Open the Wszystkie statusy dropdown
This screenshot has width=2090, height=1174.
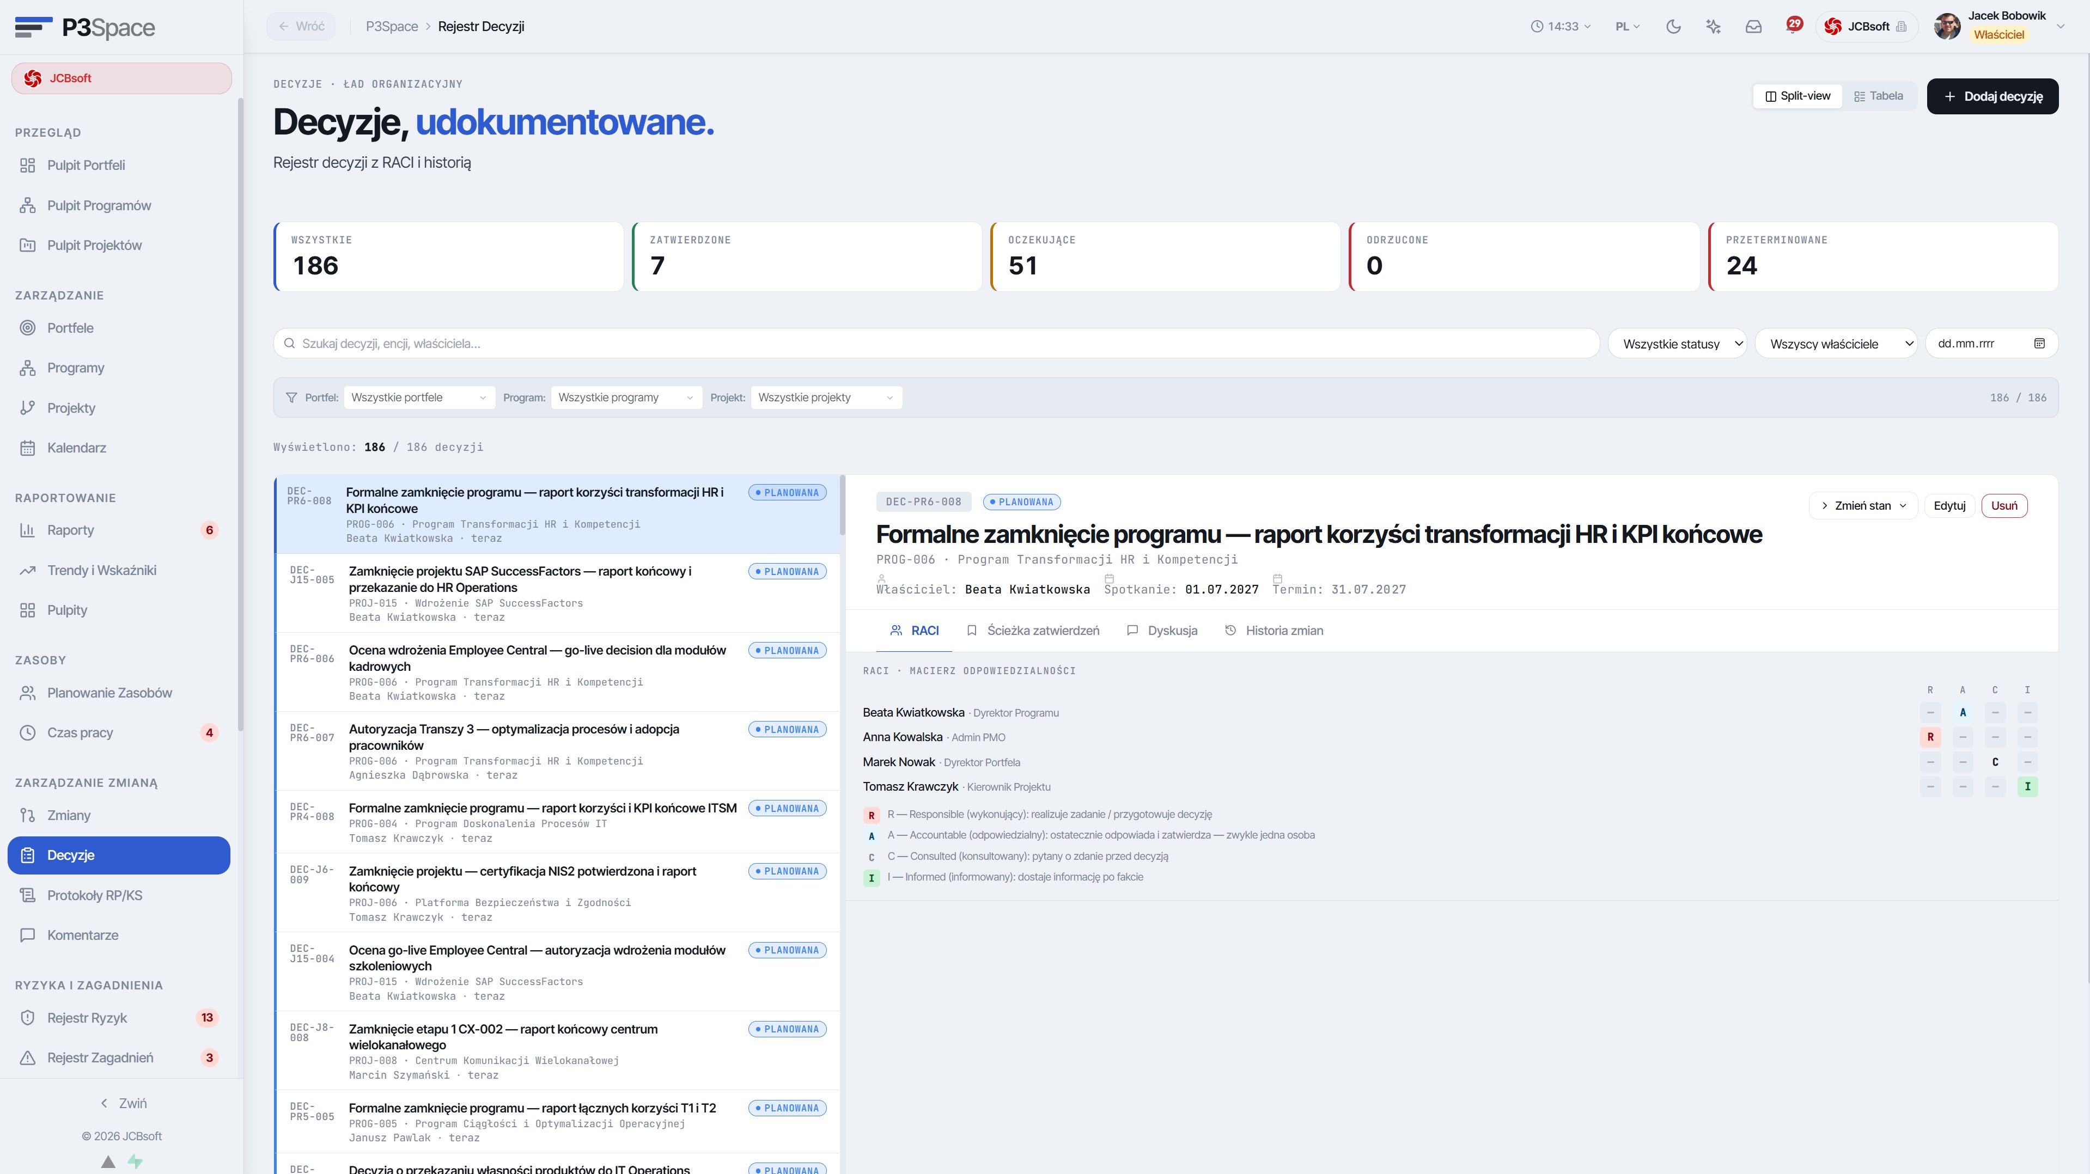click(x=1678, y=343)
